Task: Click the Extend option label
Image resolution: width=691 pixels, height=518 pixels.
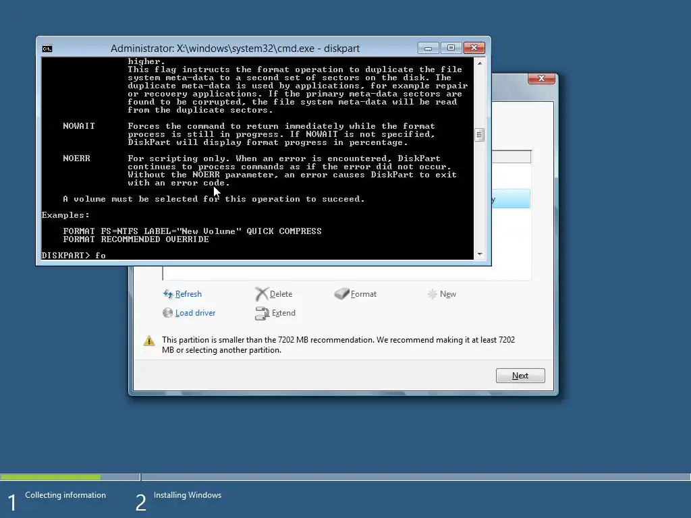Action: pos(283,313)
